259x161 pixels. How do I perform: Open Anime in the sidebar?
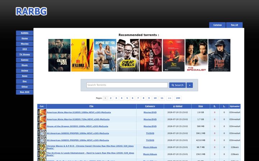coord(24,70)
